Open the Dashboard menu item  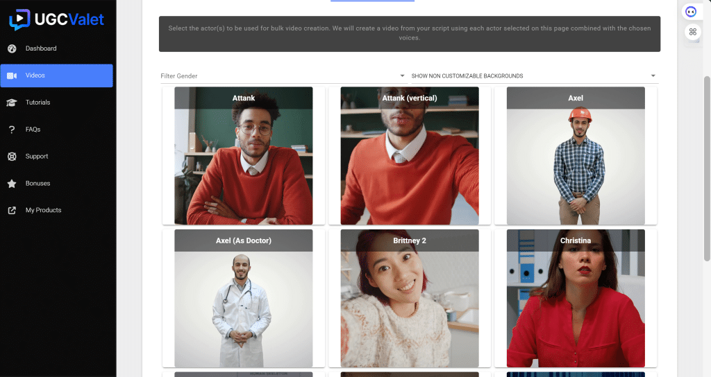(x=56, y=49)
